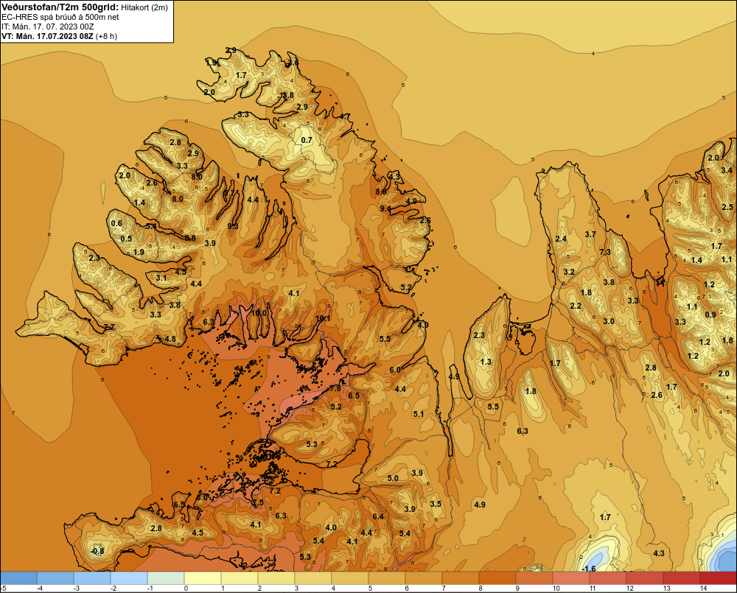Click the temperature value 0.5 on the map
737x593 pixels.
pyautogui.click(x=126, y=239)
